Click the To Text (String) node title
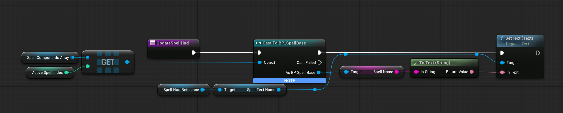 (435, 63)
